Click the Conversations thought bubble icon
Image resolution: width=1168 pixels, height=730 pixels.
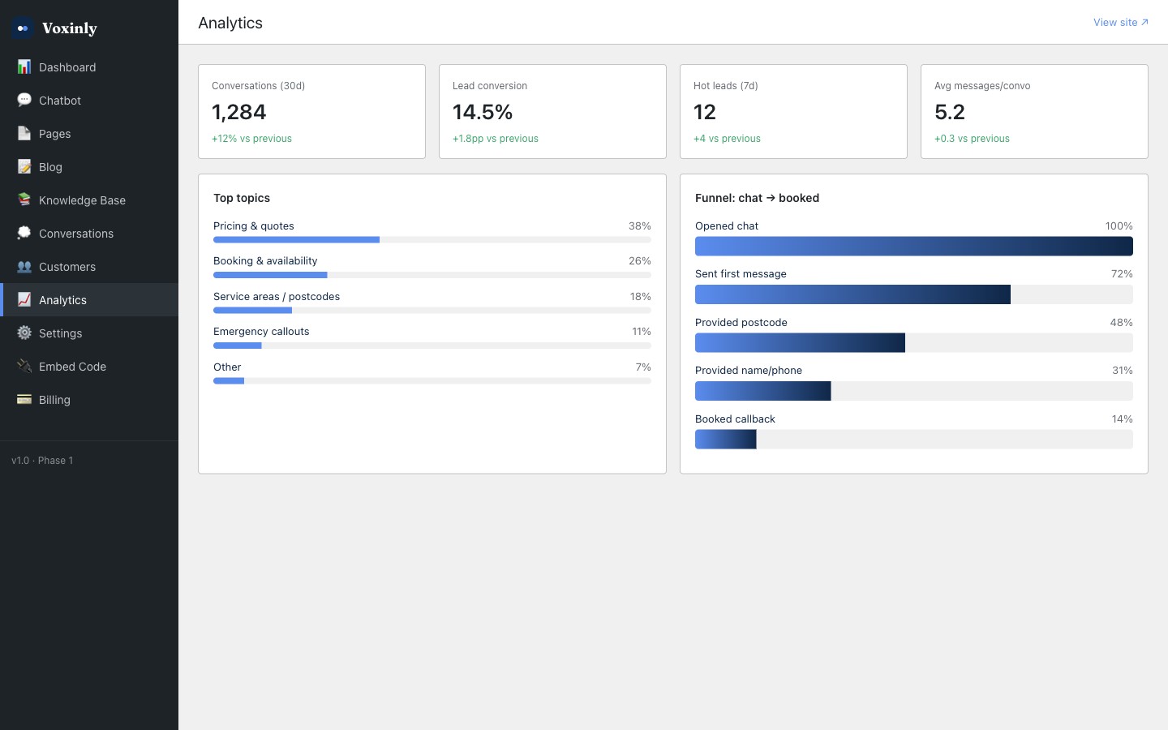pos(24,234)
